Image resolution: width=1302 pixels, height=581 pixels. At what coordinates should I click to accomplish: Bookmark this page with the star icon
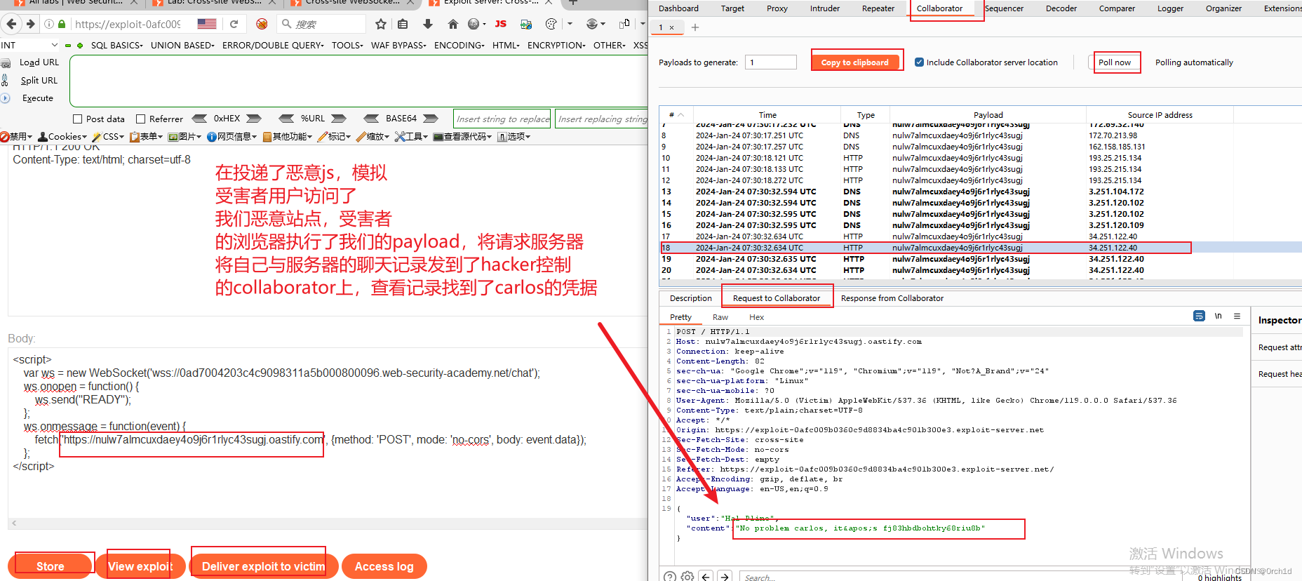point(381,24)
